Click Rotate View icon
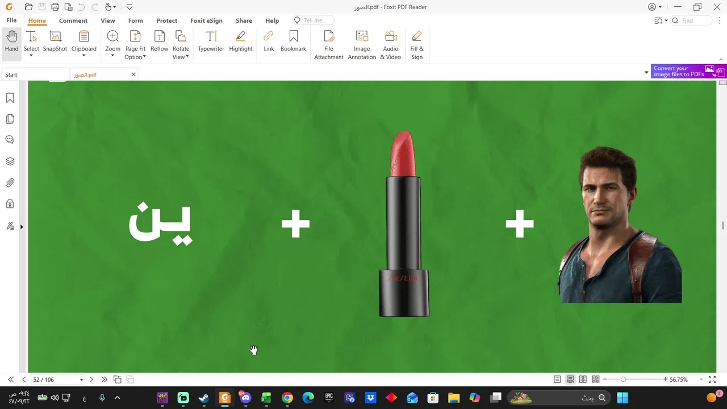The width and height of the screenshot is (727, 409). (x=181, y=37)
